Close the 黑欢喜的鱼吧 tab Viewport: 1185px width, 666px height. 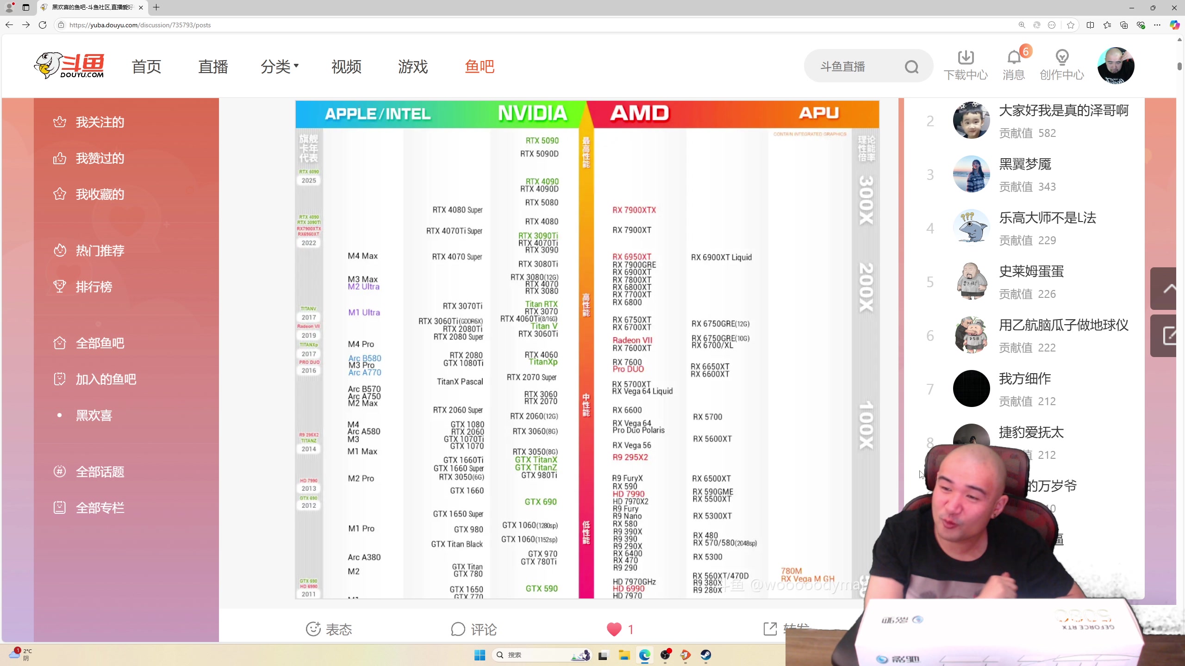pos(141,7)
